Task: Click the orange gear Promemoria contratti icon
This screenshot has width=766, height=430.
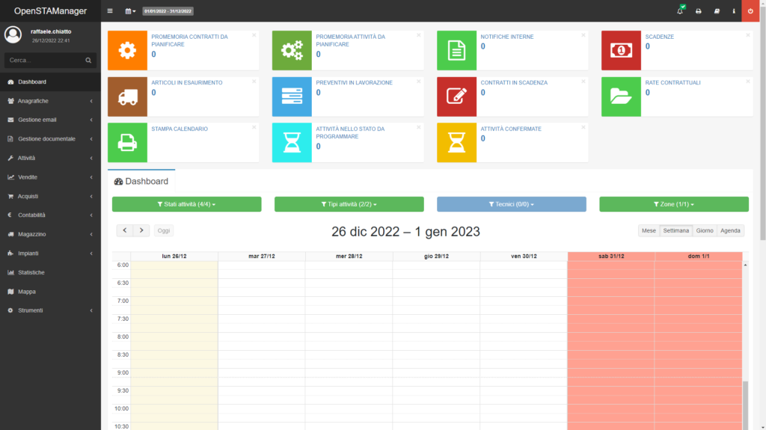Action: coord(127,50)
